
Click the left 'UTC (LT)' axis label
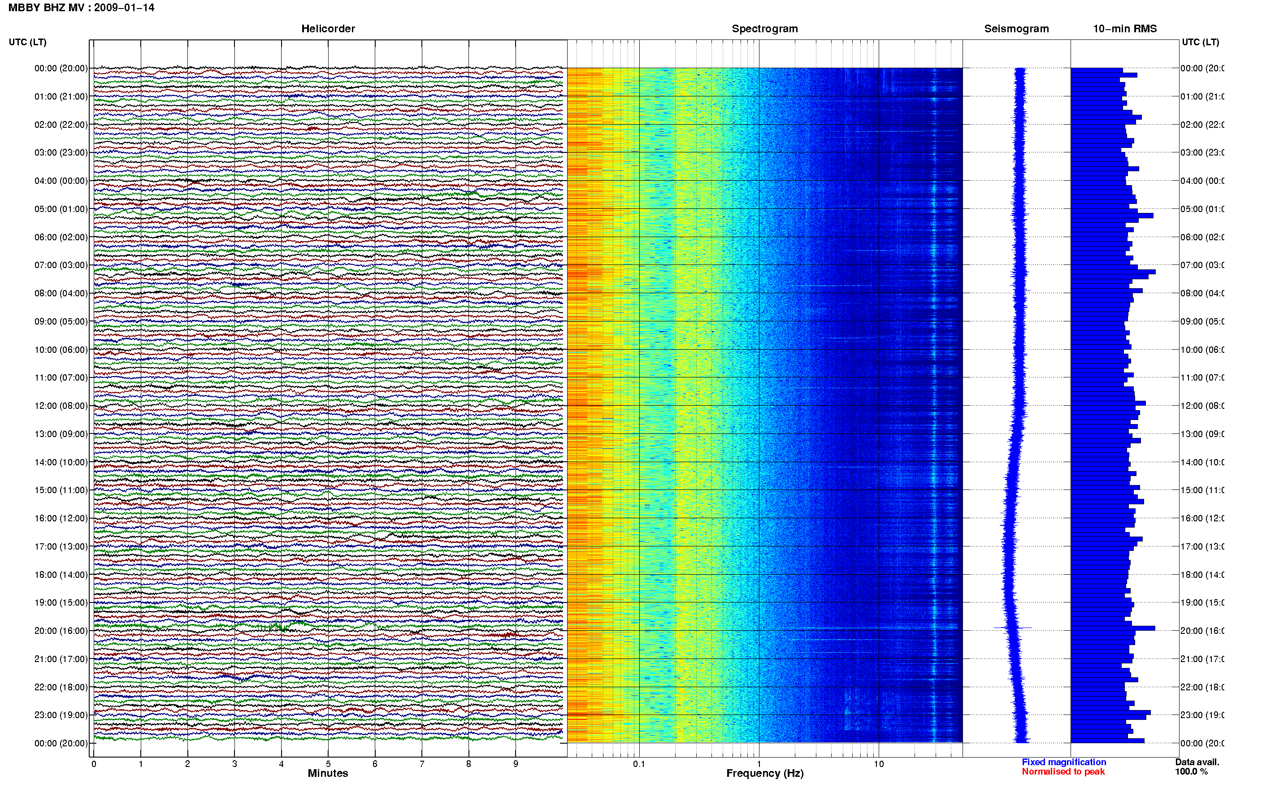(x=27, y=42)
